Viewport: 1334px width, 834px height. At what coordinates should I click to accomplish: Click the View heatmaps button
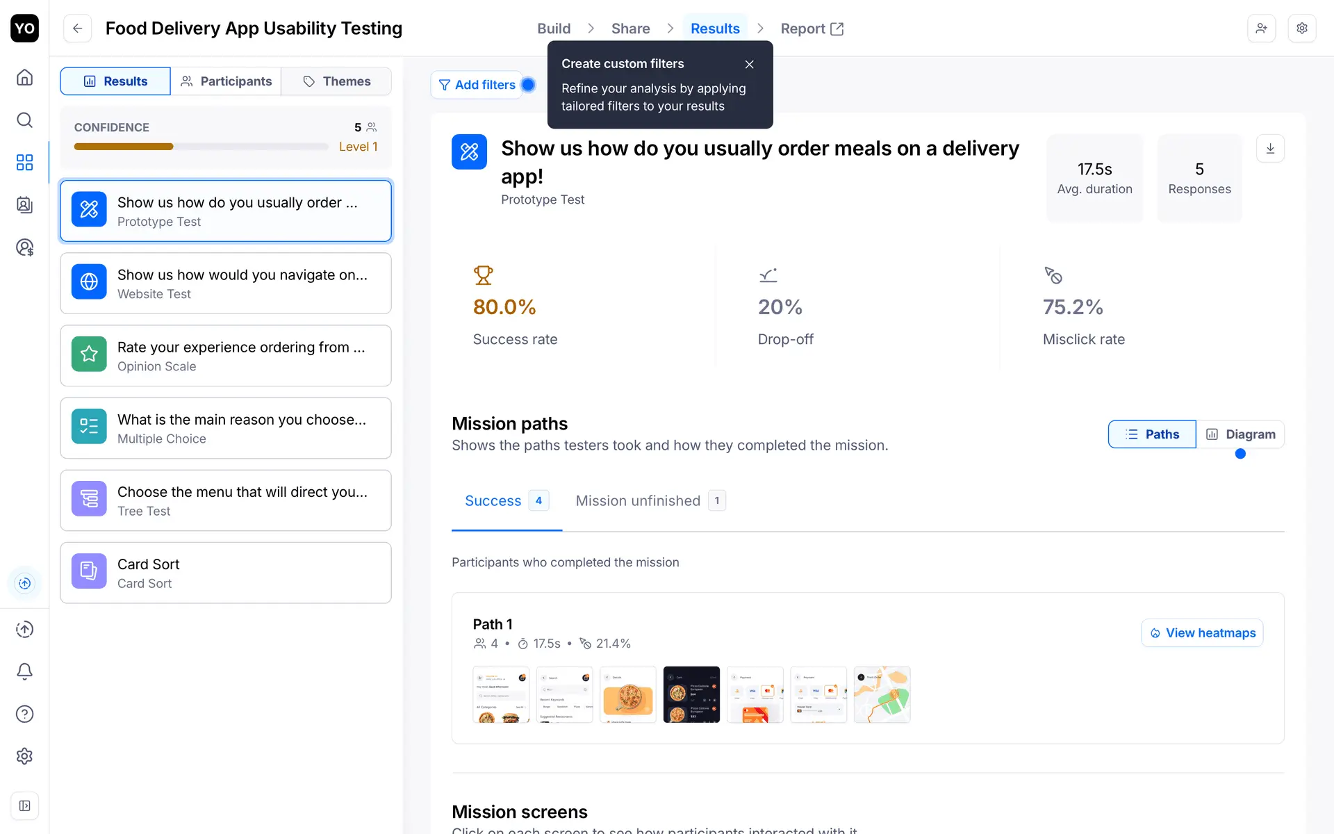click(1202, 633)
